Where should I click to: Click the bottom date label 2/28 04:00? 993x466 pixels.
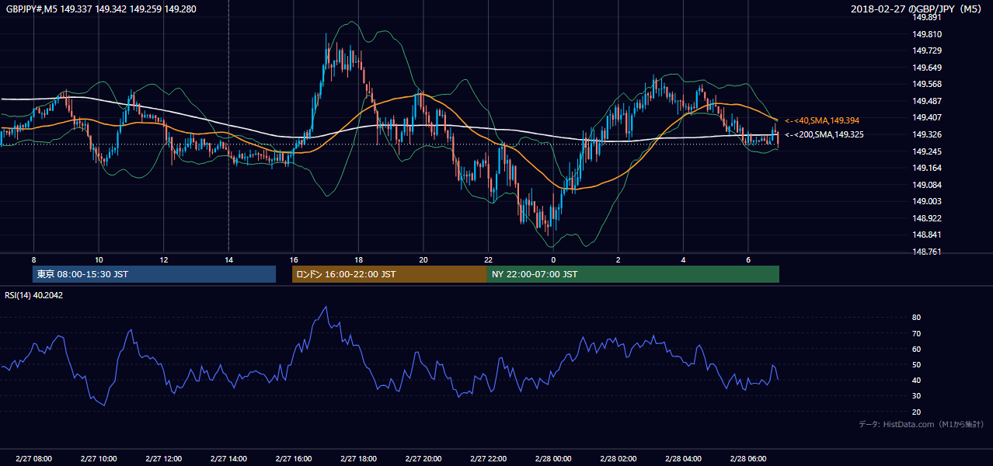[683, 459]
